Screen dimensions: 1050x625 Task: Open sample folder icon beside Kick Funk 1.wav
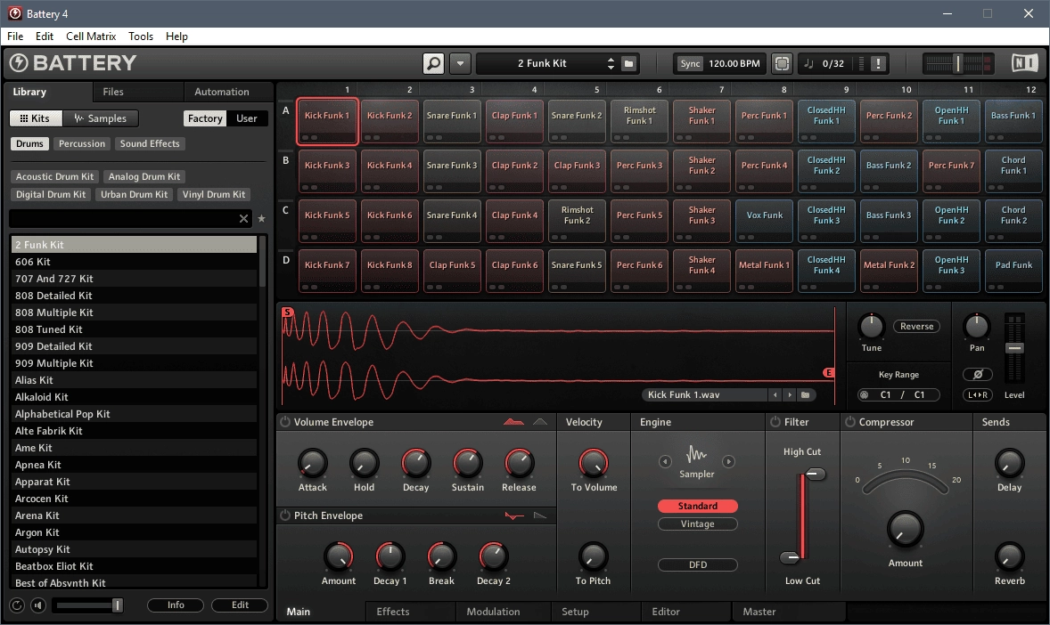(806, 394)
